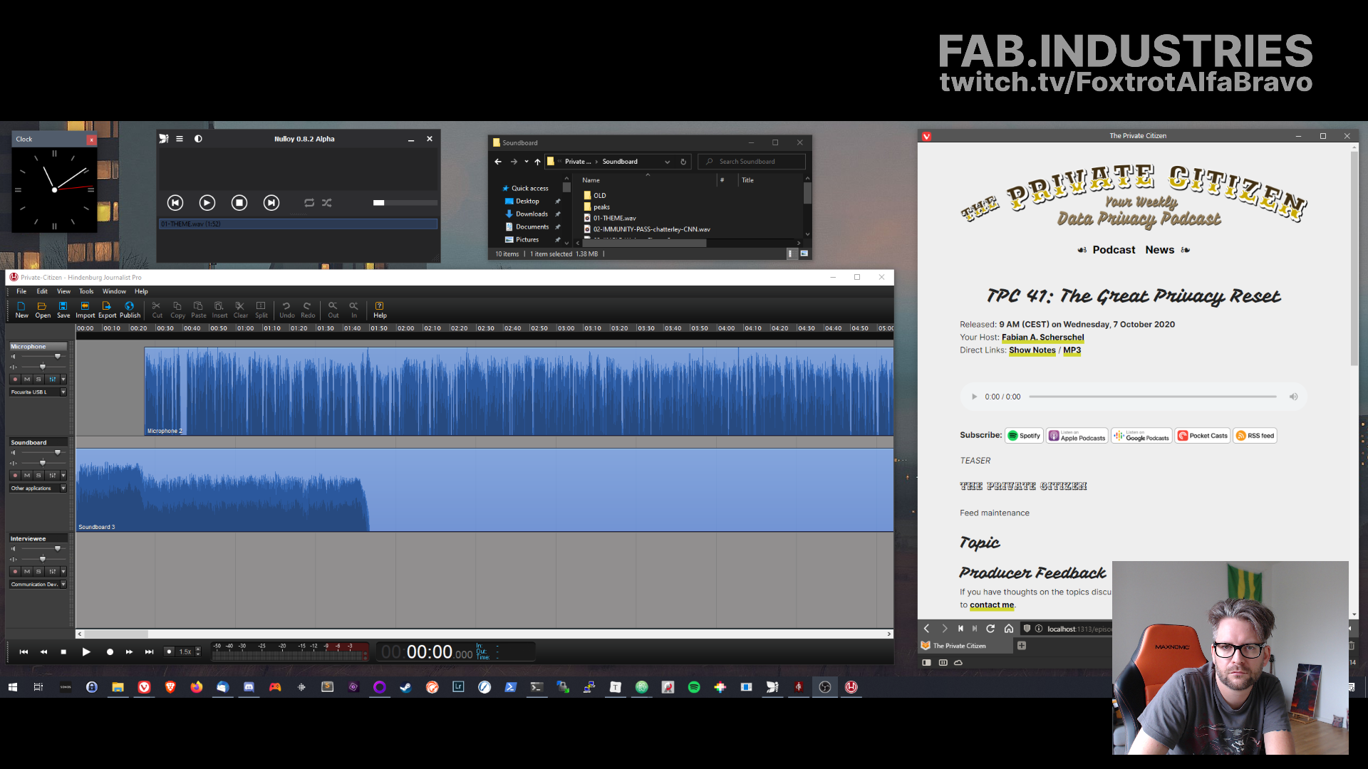Create a new project with the New icon
The width and height of the screenshot is (1368, 769).
tap(21, 310)
